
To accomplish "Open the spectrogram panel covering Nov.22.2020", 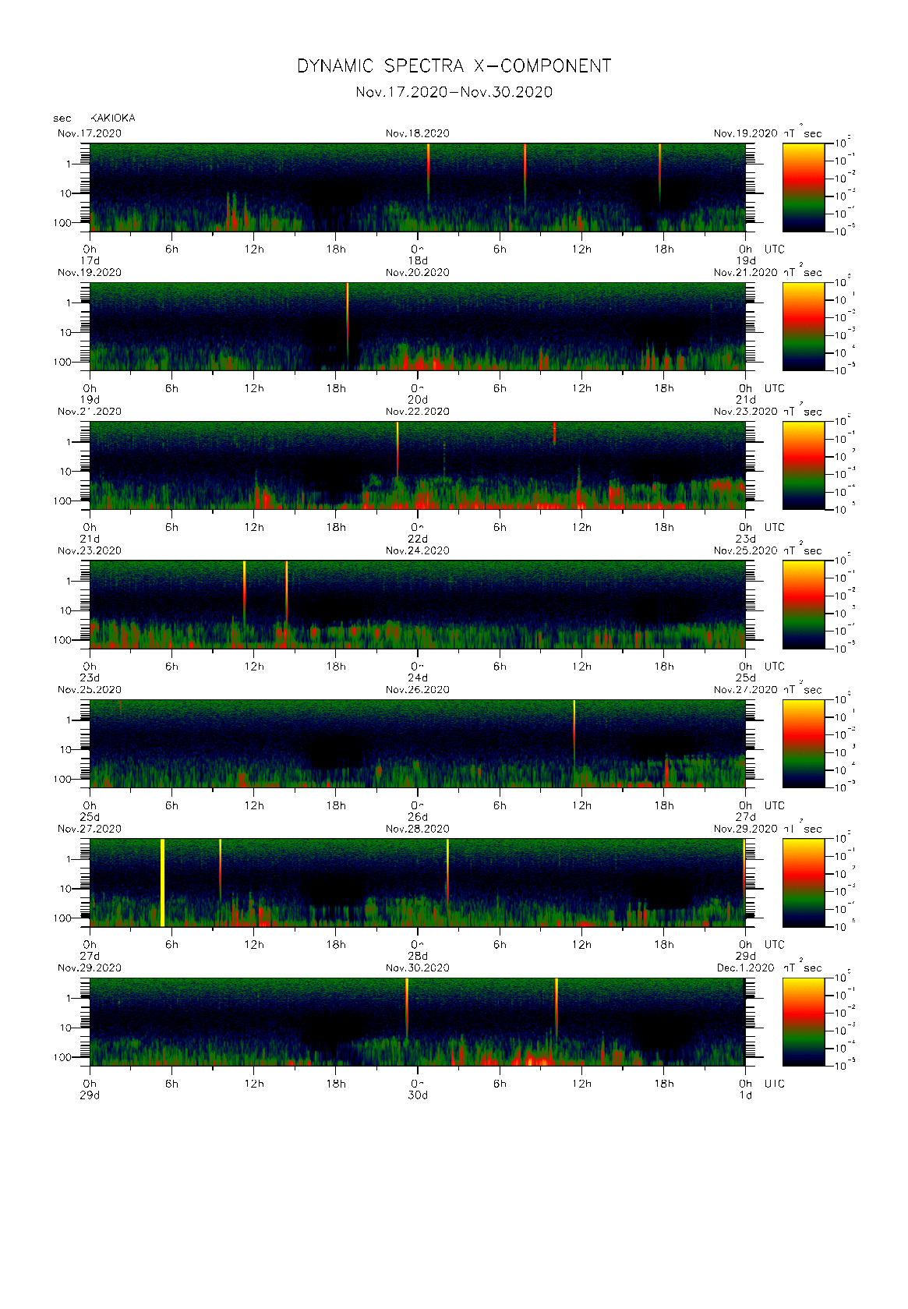I will (418, 465).
